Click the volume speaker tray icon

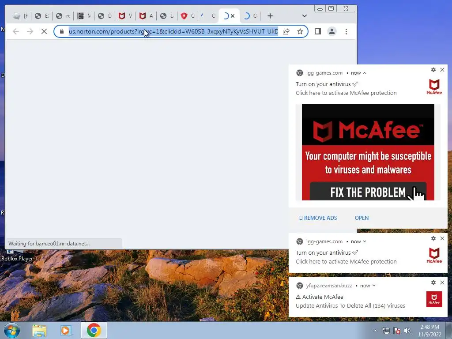pyautogui.click(x=407, y=331)
